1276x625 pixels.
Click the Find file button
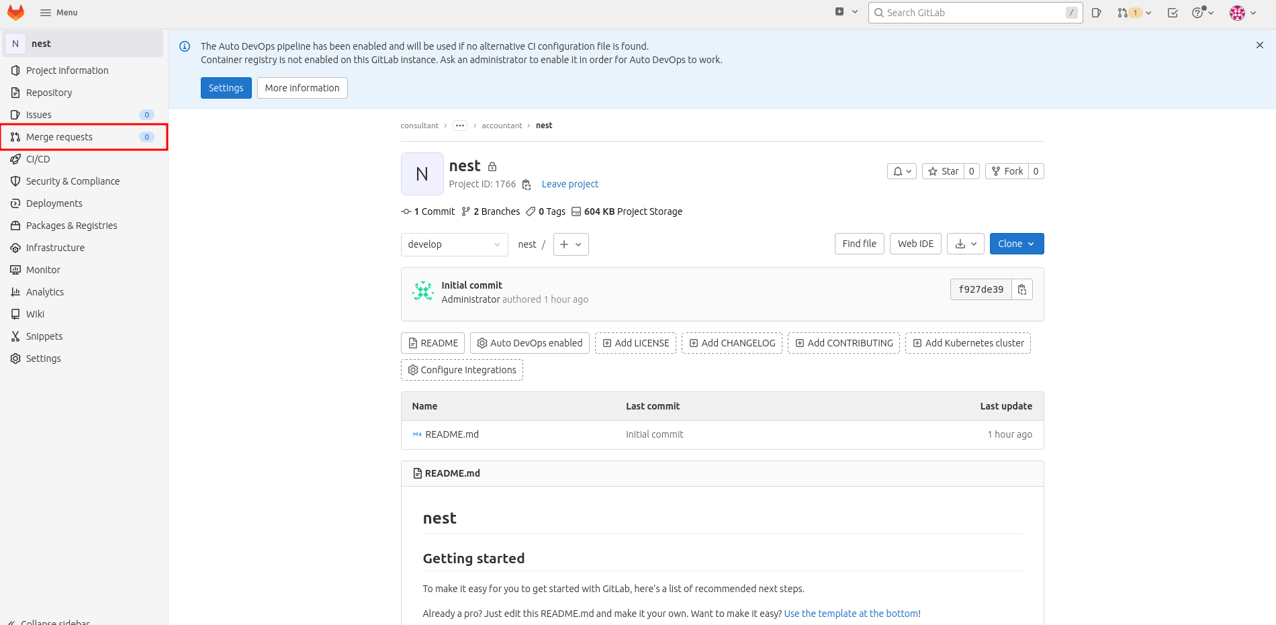860,244
